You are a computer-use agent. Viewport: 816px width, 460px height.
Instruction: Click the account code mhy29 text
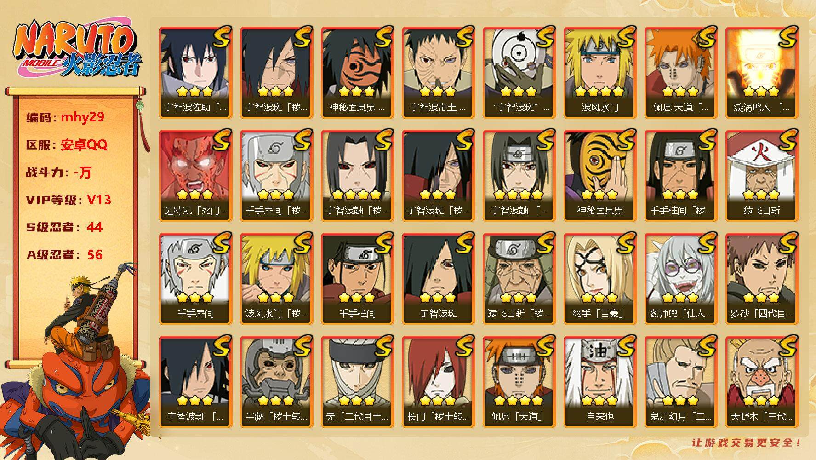click(x=83, y=117)
